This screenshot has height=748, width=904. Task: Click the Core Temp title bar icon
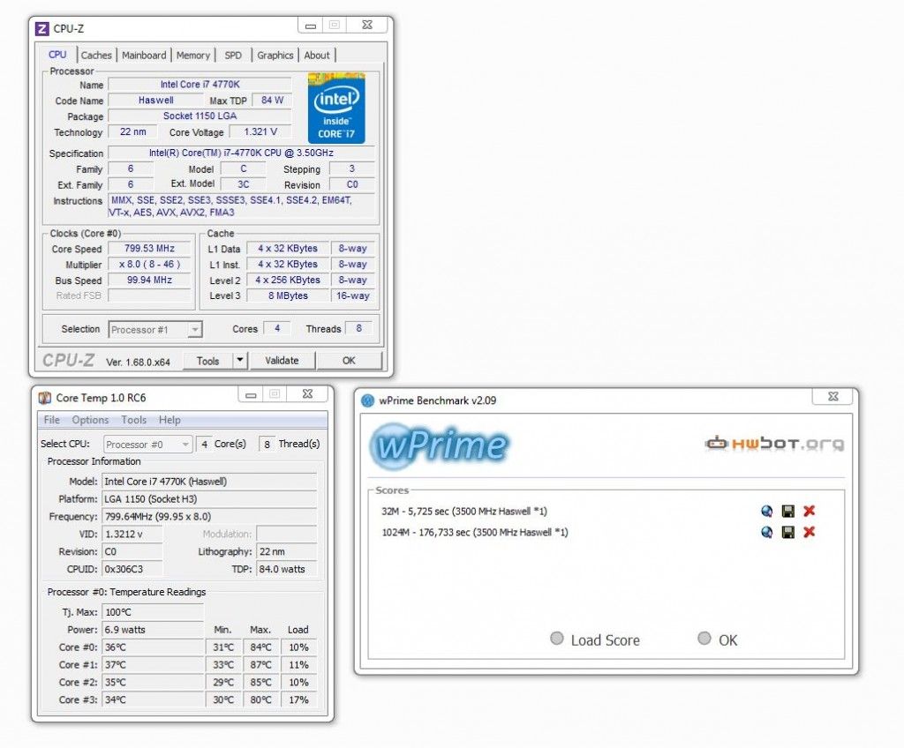[x=44, y=398]
